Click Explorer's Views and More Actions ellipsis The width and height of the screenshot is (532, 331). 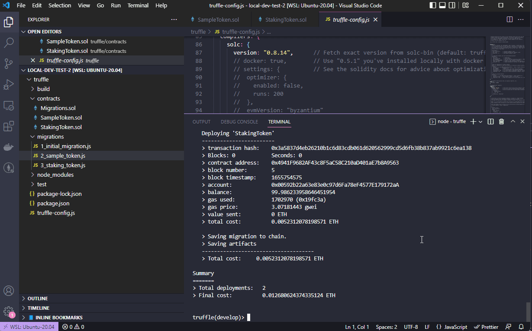pyautogui.click(x=174, y=19)
